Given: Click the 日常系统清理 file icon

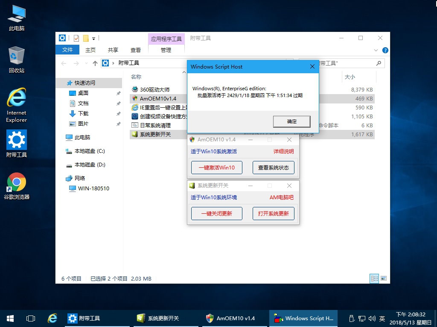Looking at the screenshot, I should [x=135, y=125].
